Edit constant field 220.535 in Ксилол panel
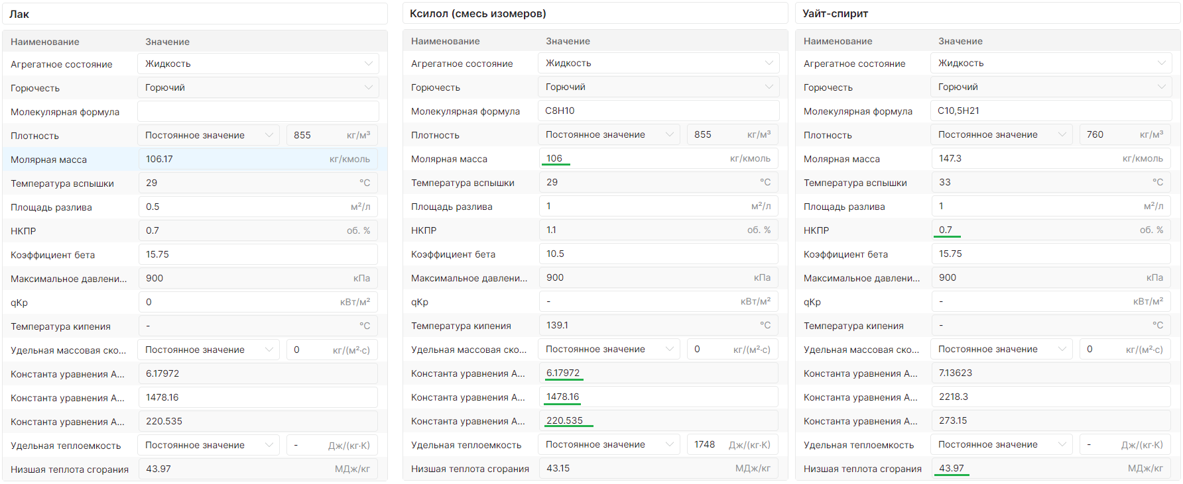 pos(658,420)
